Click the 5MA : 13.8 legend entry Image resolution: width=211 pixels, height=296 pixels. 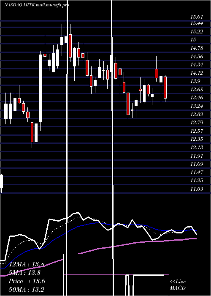click(x=24, y=273)
